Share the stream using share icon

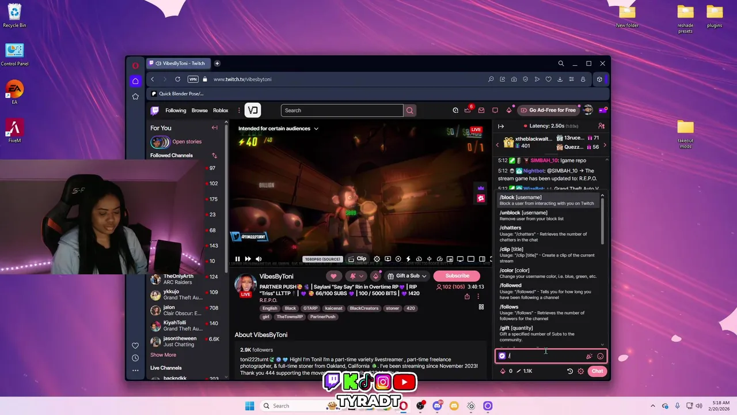(x=467, y=297)
